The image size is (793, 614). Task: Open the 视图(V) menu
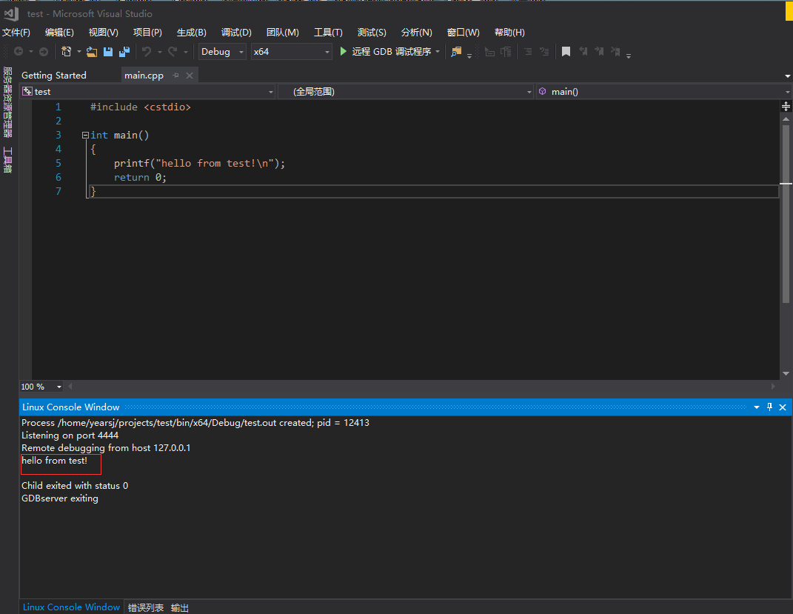pyautogui.click(x=103, y=33)
